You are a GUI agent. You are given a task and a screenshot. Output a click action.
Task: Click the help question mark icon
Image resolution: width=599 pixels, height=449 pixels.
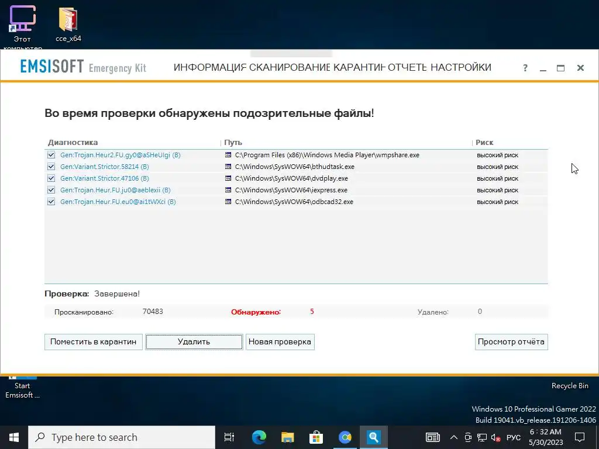[525, 68]
